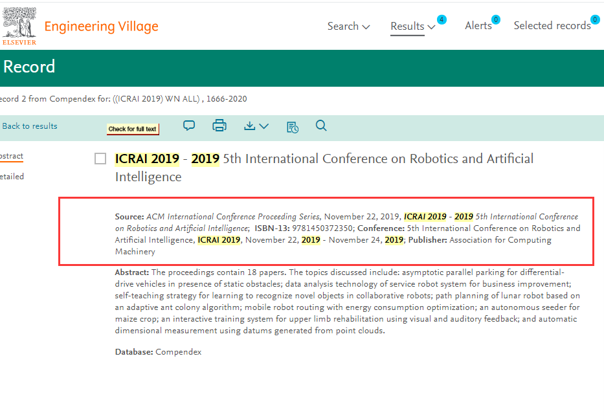Image resolution: width=604 pixels, height=420 pixels.
Task: Open the Engineering Village home link
Action: click(x=101, y=26)
